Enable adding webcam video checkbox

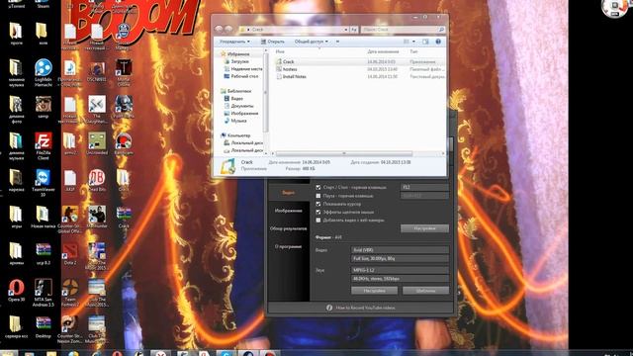click(318, 220)
